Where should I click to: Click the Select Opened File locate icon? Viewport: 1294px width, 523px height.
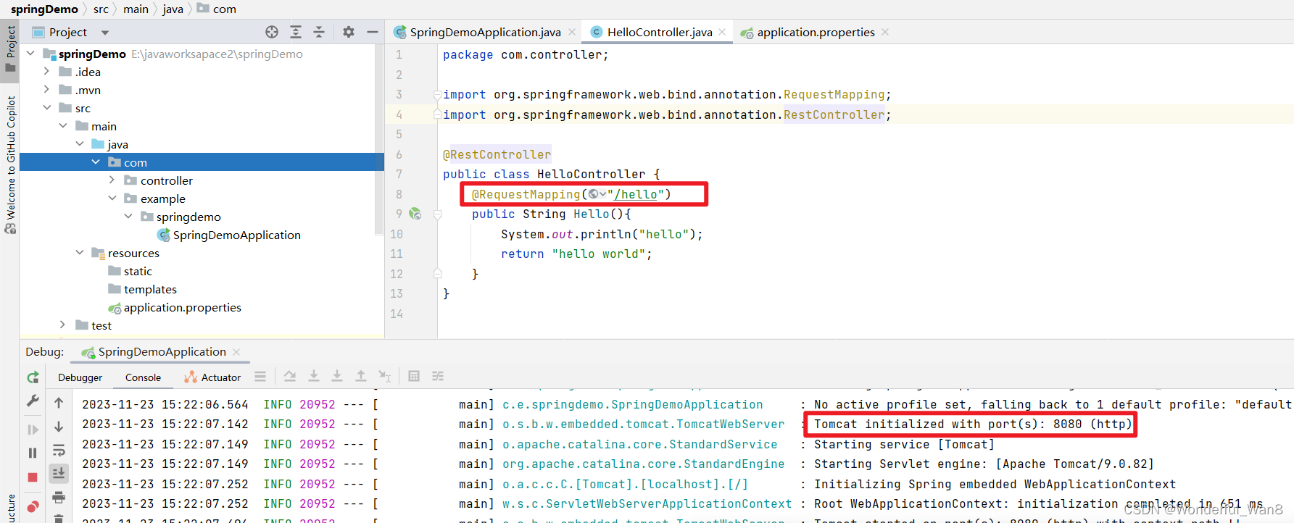tap(272, 32)
